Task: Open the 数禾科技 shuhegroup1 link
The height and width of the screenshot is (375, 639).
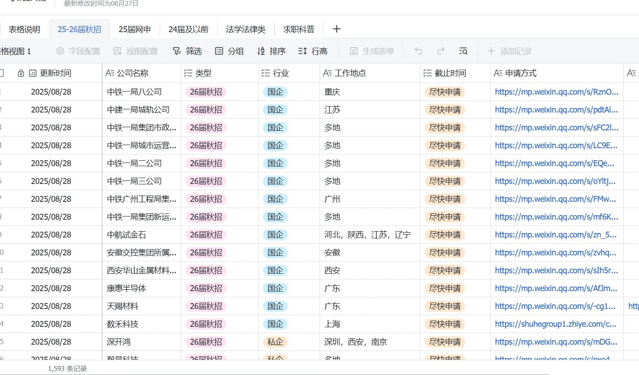Action: (556, 324)
